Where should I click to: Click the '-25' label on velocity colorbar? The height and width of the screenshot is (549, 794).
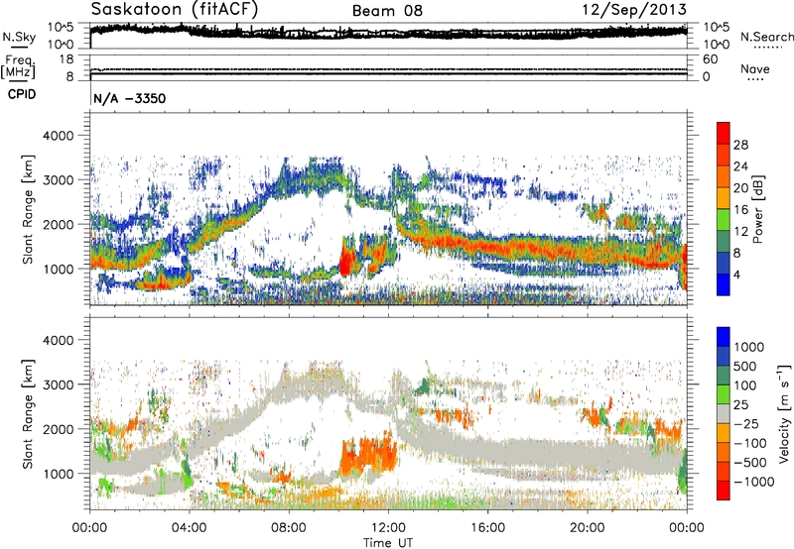pyautogui.click(x=746, y=423)
